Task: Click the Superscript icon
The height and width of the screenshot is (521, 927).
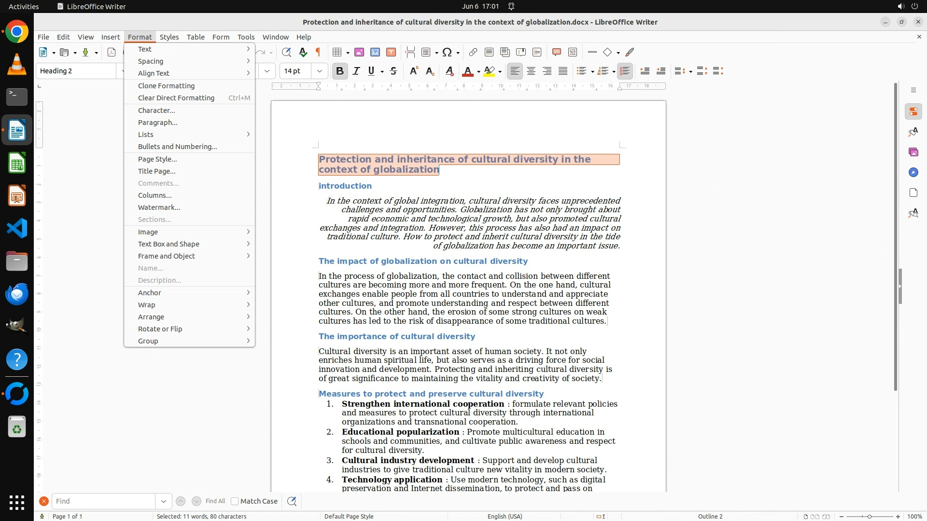Action: [413, 71]
